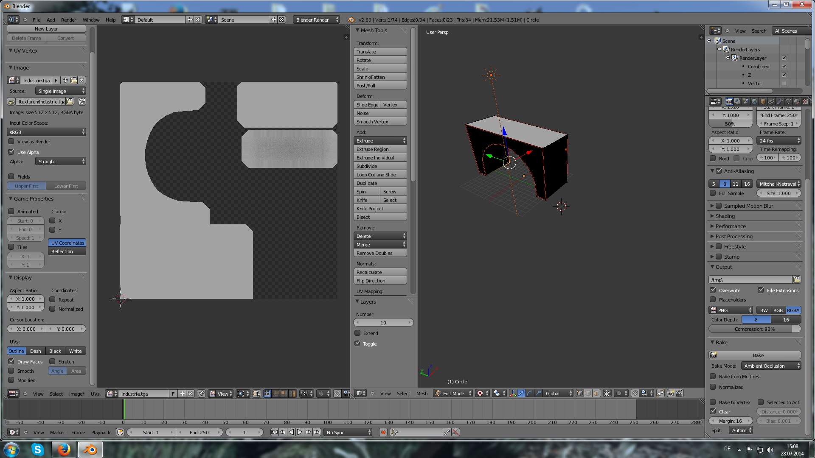The height and width of the screenshot is (458, 815).
Task: Click the timeline record button
Action: click(x=383, y=432)
